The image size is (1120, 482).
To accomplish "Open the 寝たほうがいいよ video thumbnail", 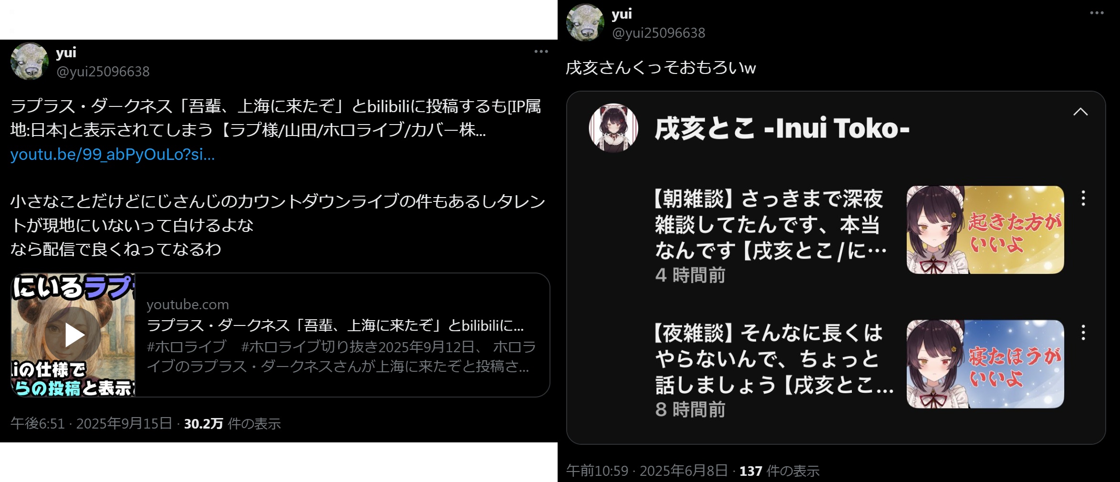I will (x=985, y=364).
